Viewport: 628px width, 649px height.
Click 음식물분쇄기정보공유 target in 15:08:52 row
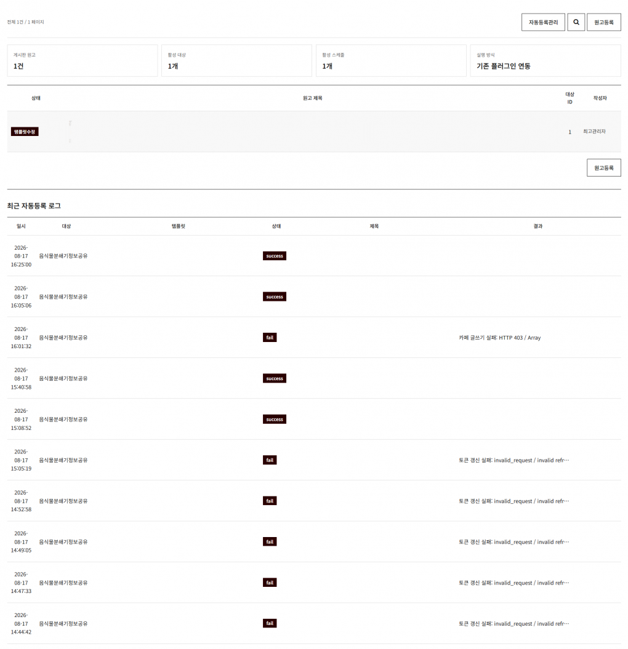(63, 420)
